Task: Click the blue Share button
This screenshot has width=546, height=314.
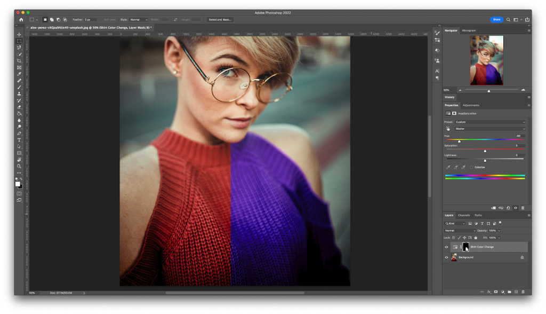Action: pos(496,19)
